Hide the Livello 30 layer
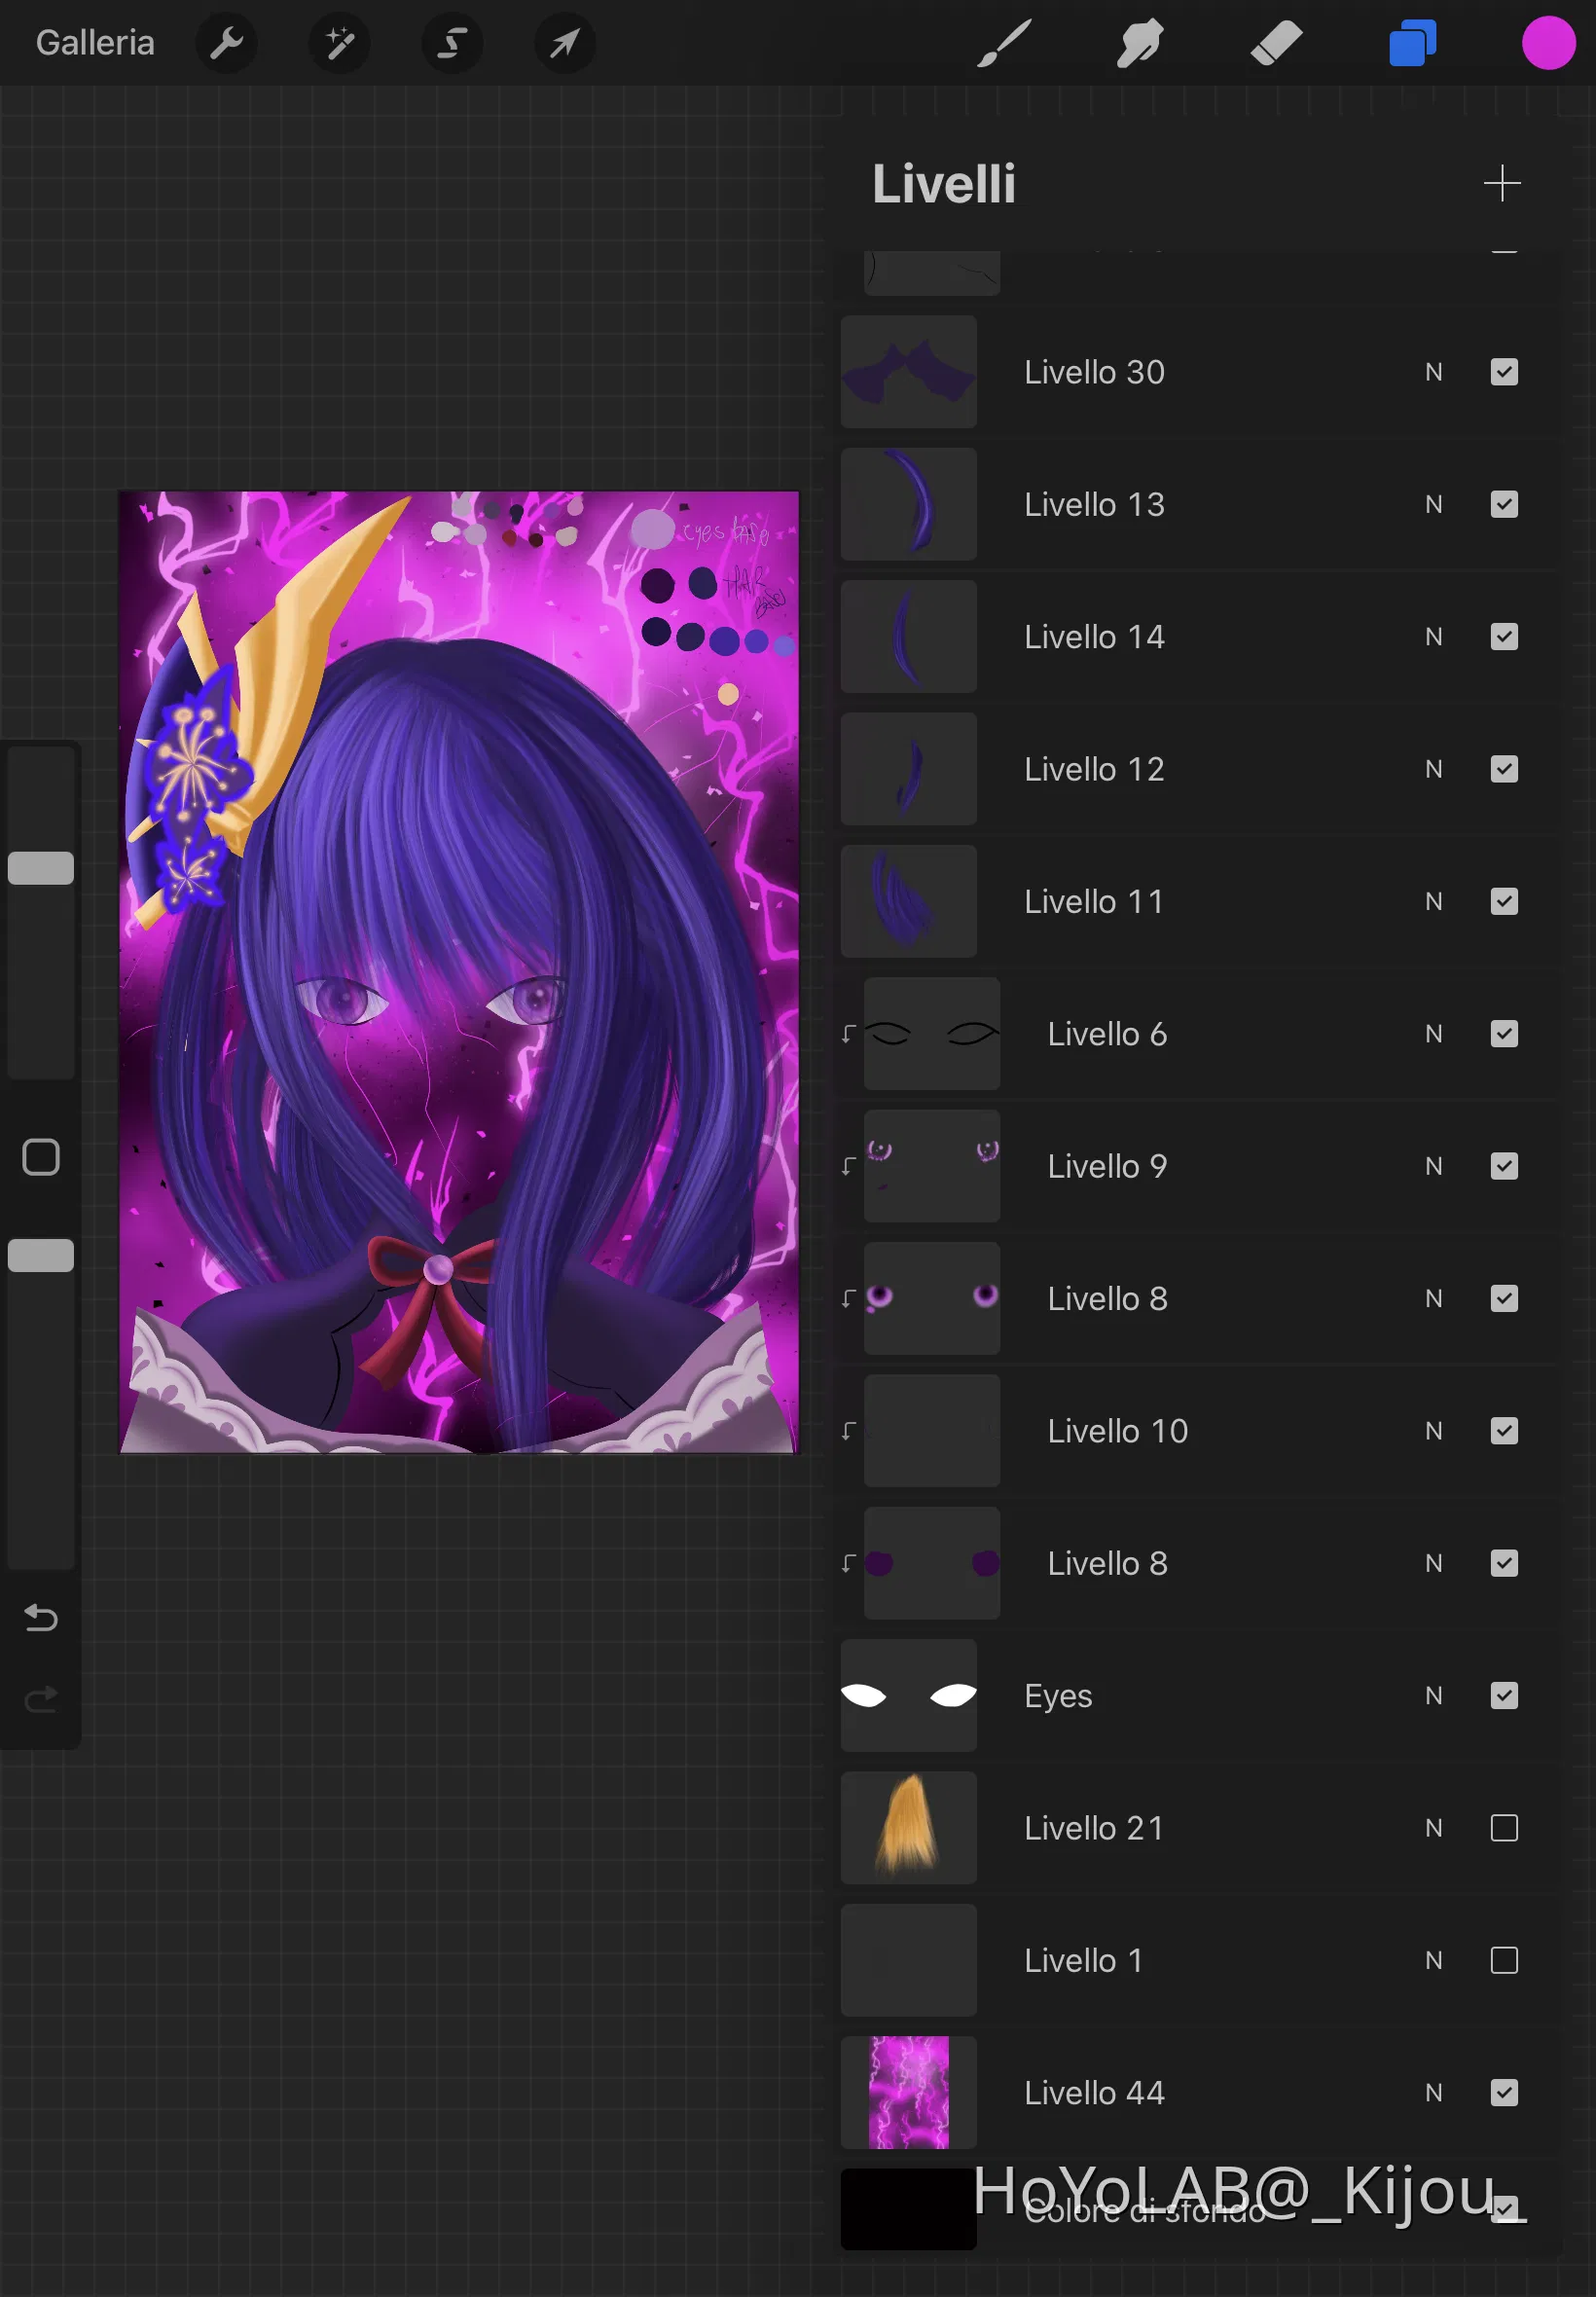Image resolution: width=1596 pixels, height=2297 pixels. click(1503, 372)
